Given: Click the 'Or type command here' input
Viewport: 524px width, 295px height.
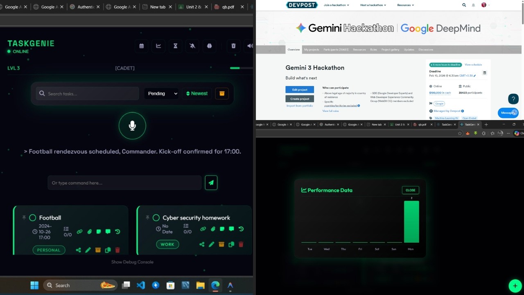Looking at the screenshot, I should 124,183.
